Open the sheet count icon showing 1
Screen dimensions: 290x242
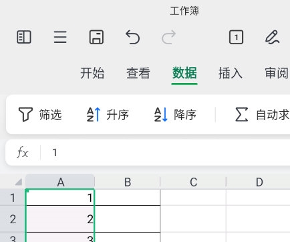coord(236,37)
